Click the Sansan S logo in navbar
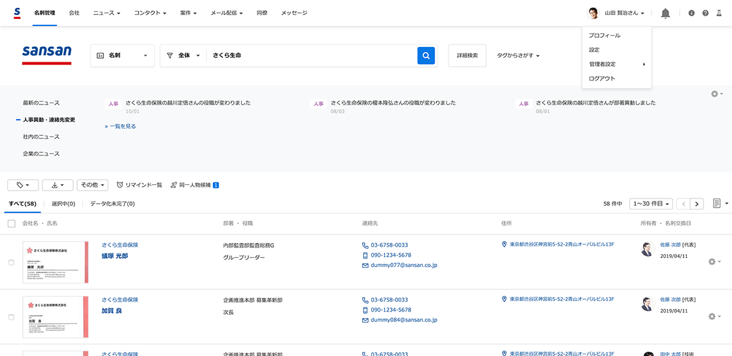Screen dimensions: 732x356 (x=17, y=12)
